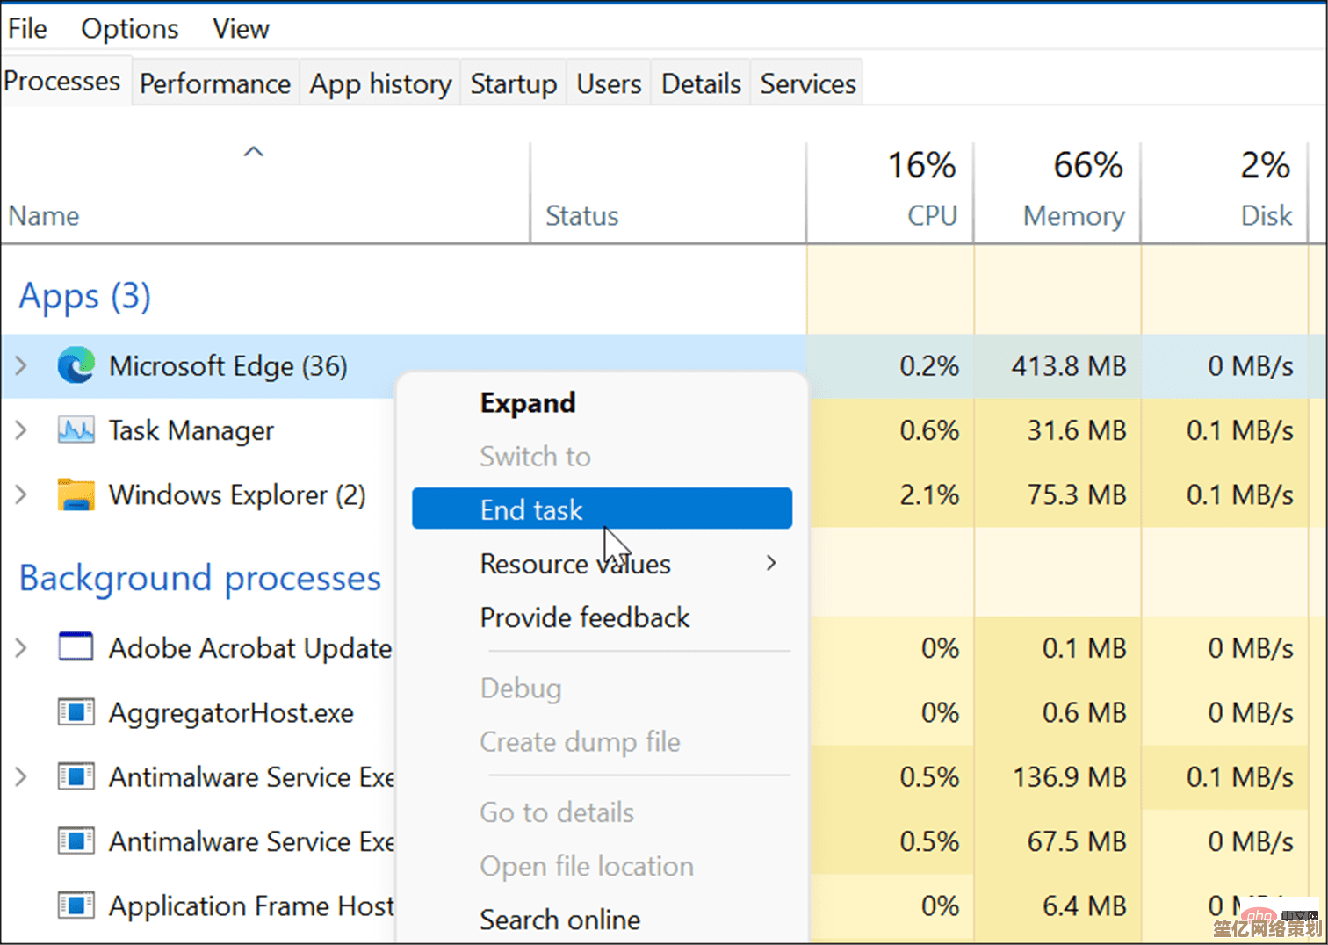1328x945 pixels.
Task: Open the View menu
Action: (241, 28)
